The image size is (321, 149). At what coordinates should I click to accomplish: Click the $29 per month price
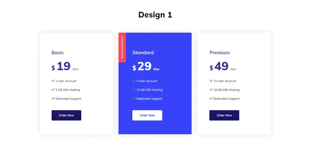[x=146, y=67]
